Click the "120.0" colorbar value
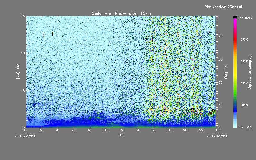This screenshot has height=160, width=256. coord(244,84)
